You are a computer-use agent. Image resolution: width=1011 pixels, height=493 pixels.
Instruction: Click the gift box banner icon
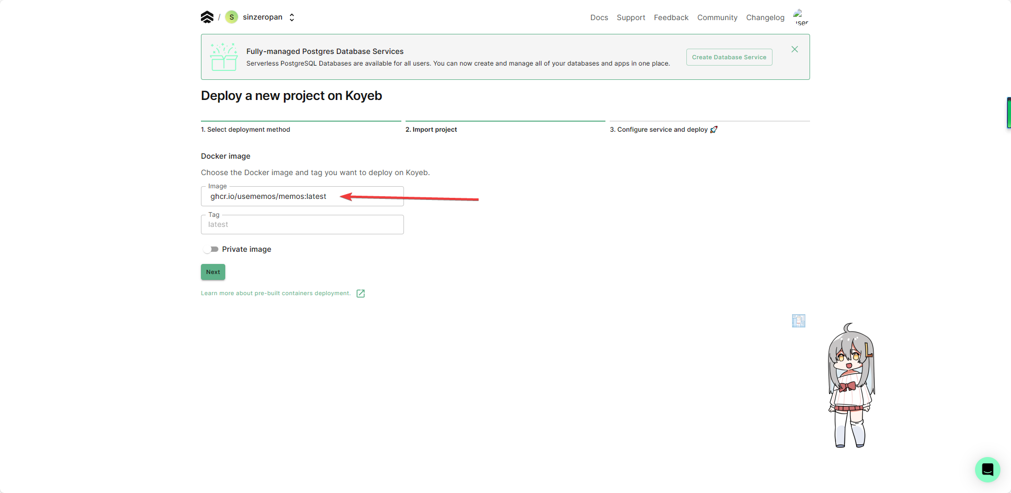click(x=224, y=57)
